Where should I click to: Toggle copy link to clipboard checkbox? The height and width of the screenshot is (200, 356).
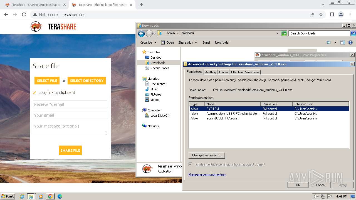34,92
